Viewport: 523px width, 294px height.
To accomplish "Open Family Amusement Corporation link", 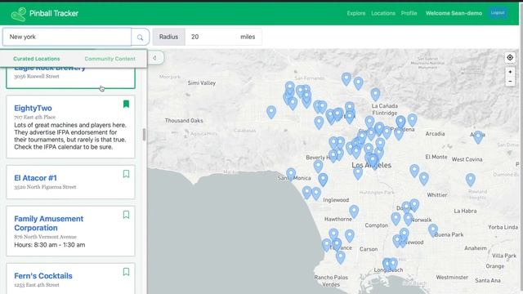I will pyautogui.click(x=49, y=223).
